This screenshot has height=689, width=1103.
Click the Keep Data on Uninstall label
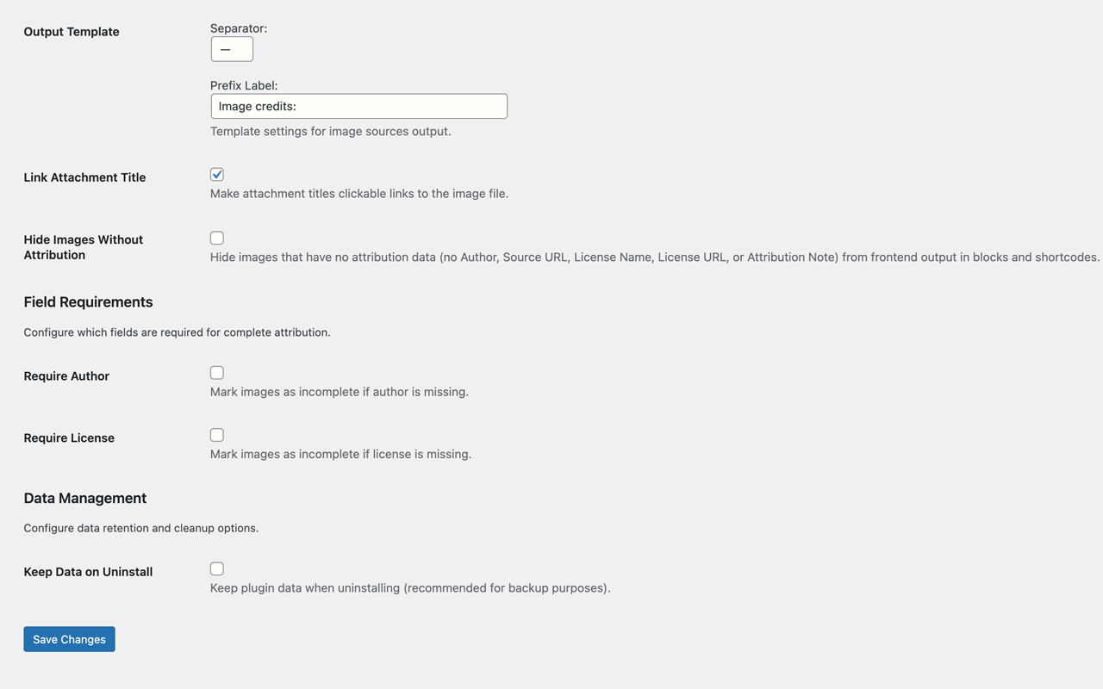click(x=88, y=571)
